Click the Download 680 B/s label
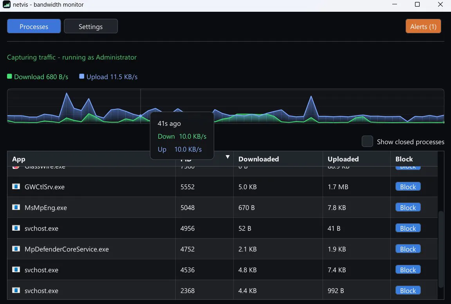451x304 pixels. (41, 76)
